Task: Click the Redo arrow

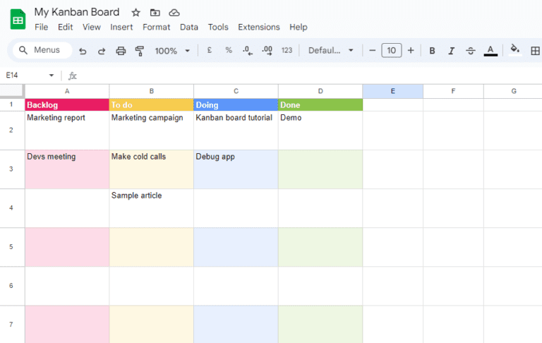Action: pos(102,51)
